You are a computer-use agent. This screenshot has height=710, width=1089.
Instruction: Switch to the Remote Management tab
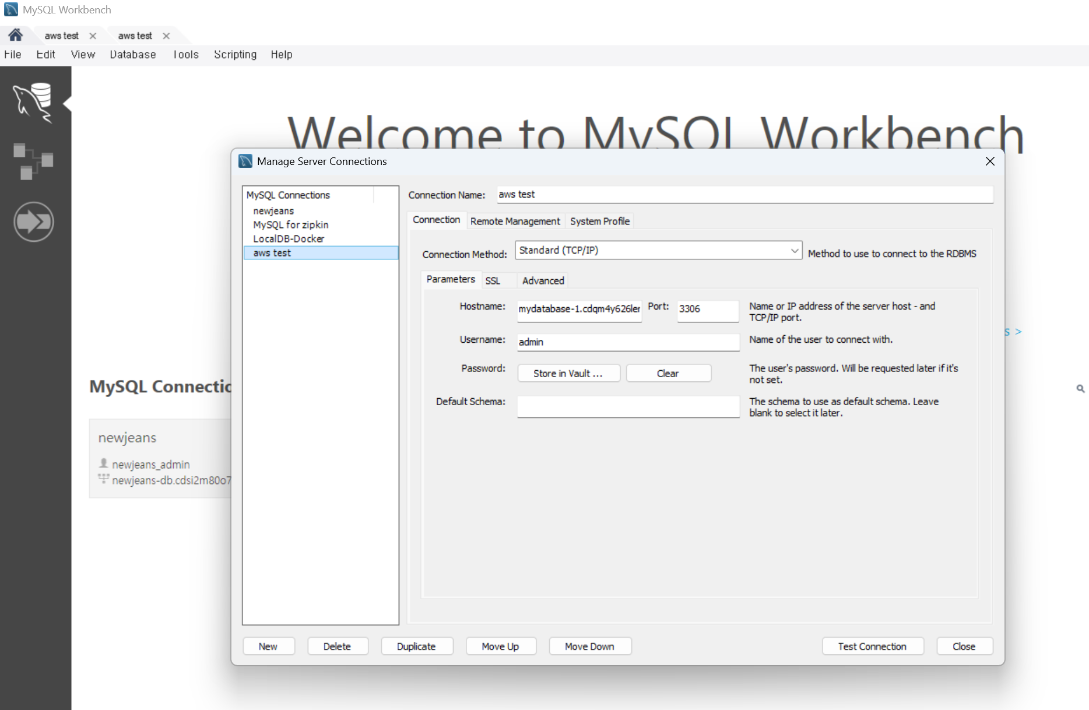[515, 222]
